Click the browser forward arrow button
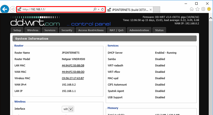 [13, 10]
